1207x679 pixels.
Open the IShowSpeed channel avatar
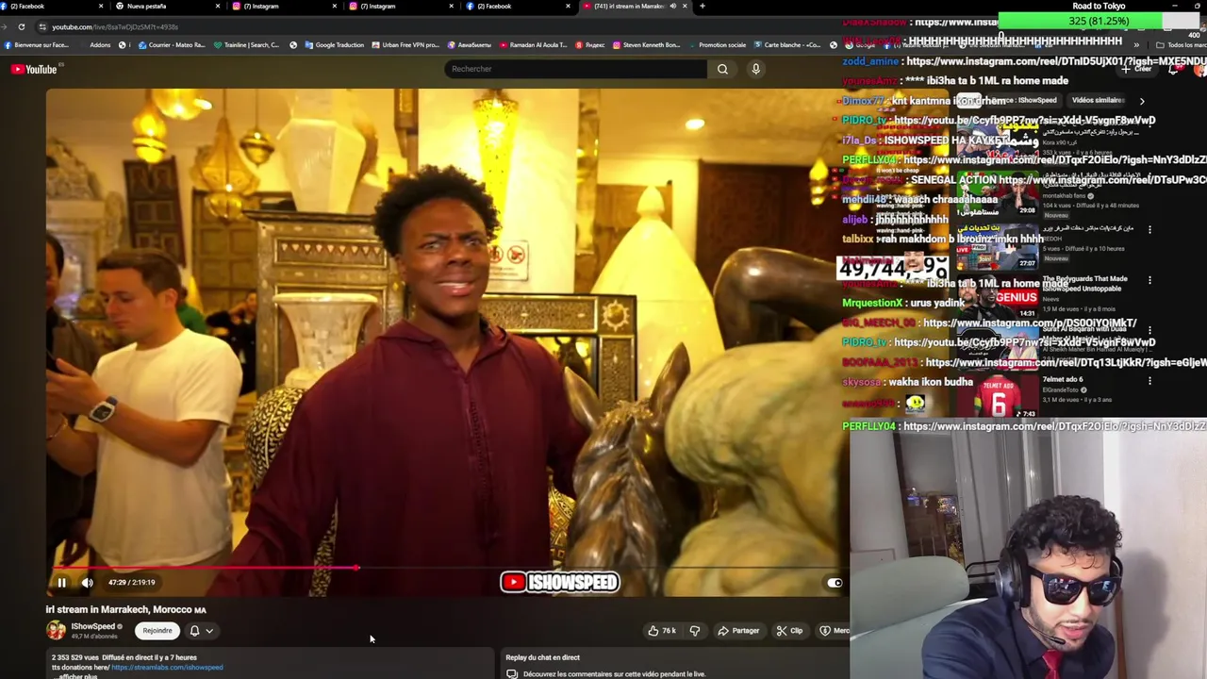pos(57,630)
